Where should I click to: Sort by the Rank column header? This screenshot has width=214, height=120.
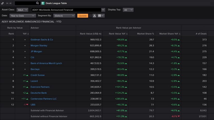tap(11, 34)
